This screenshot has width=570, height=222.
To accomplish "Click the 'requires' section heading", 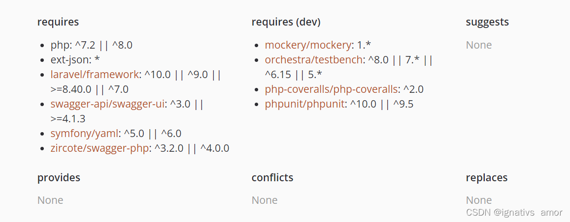I will tap(58, 22).
